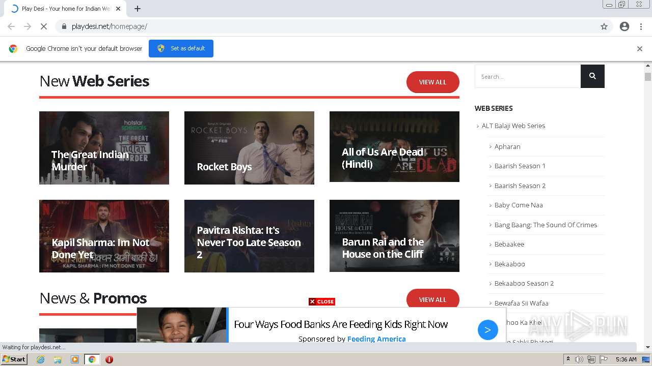
Task: Click the browser forward arrow
Action: point(28,26)
